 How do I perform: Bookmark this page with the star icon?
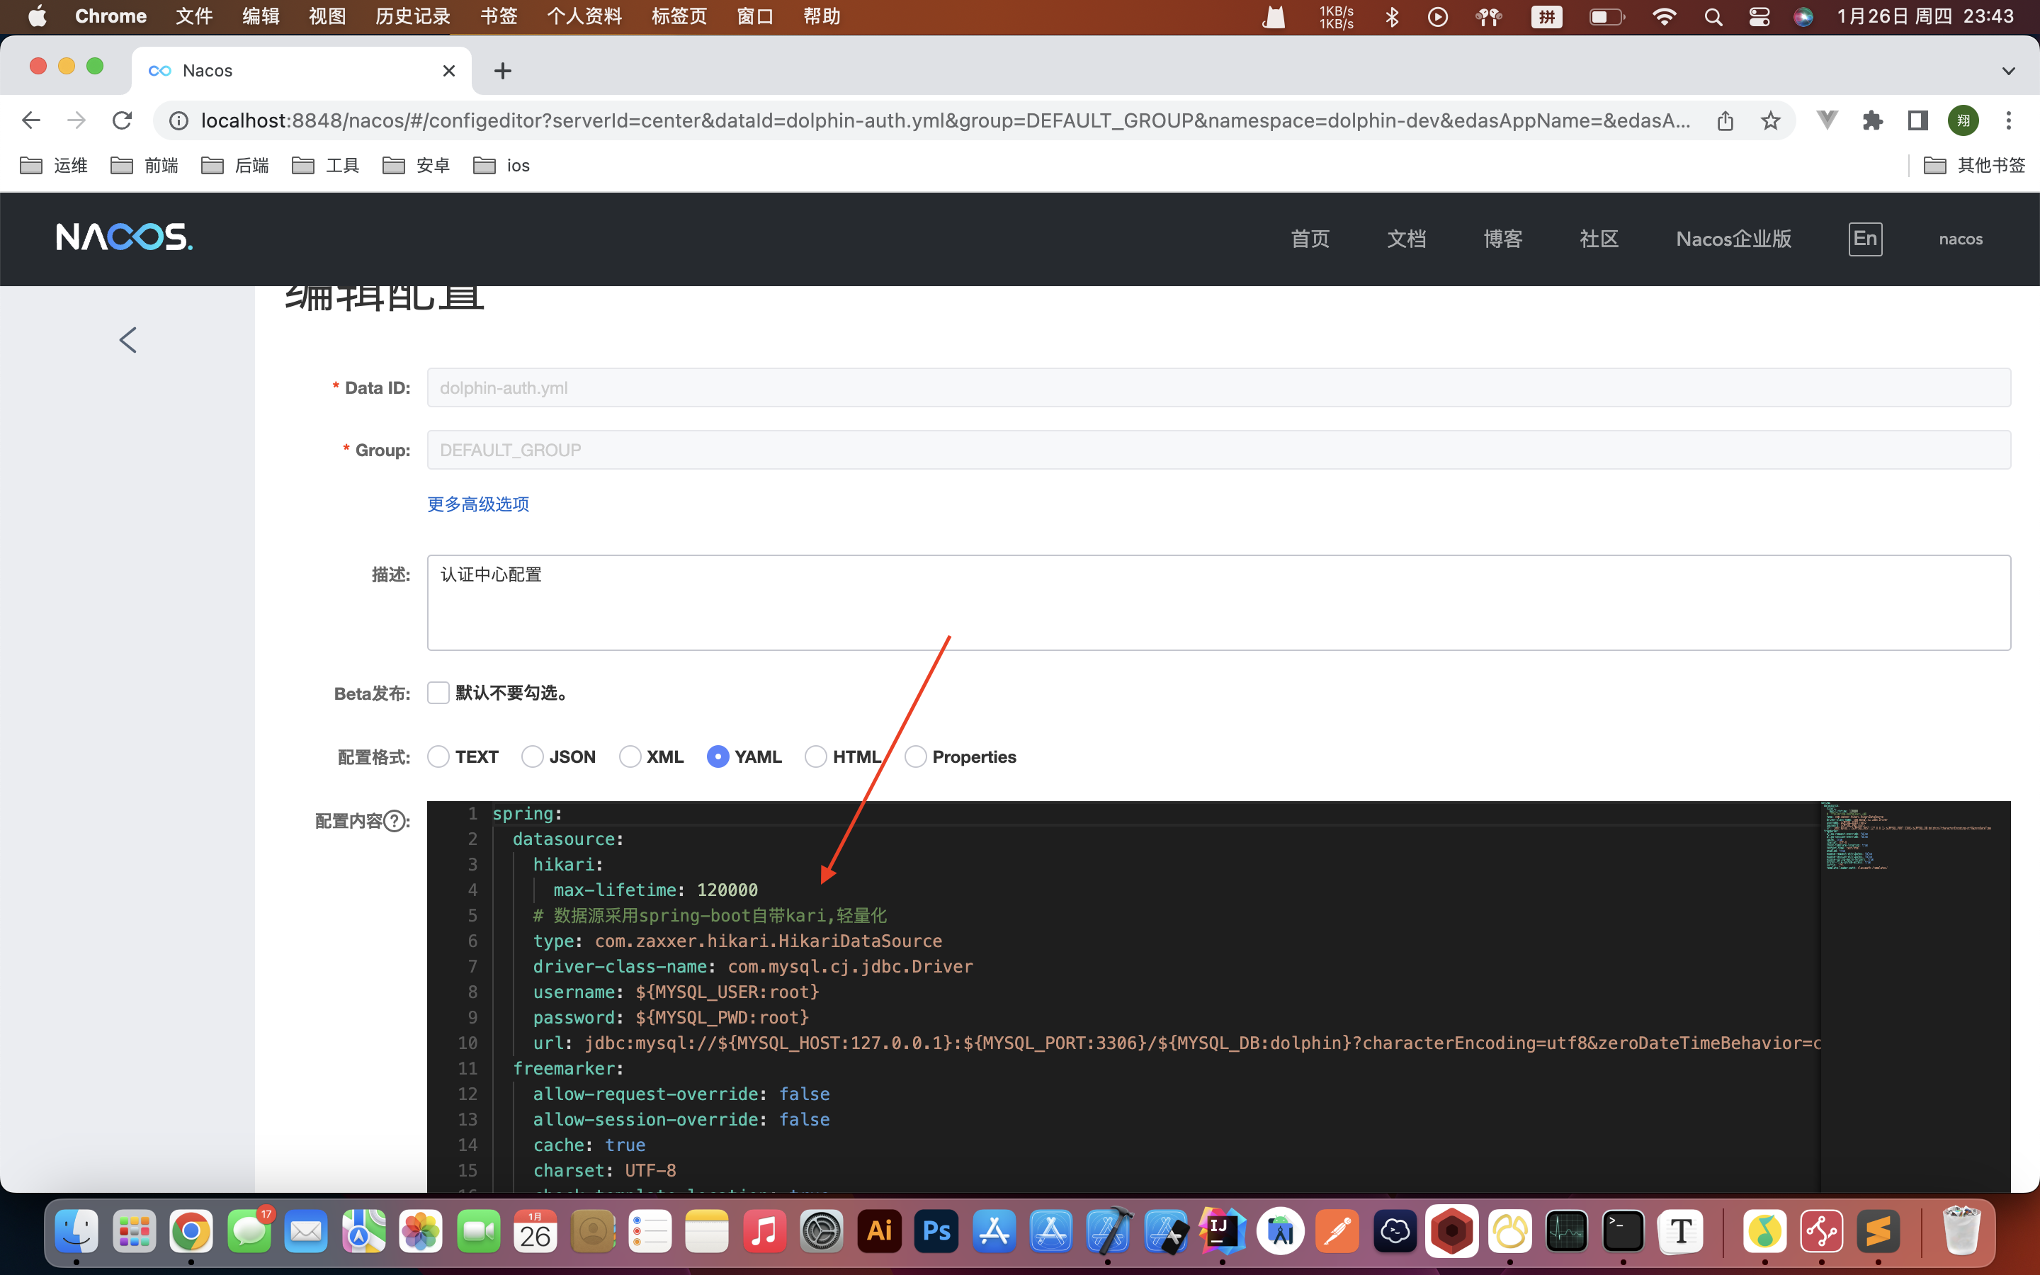pos(1770,120)
